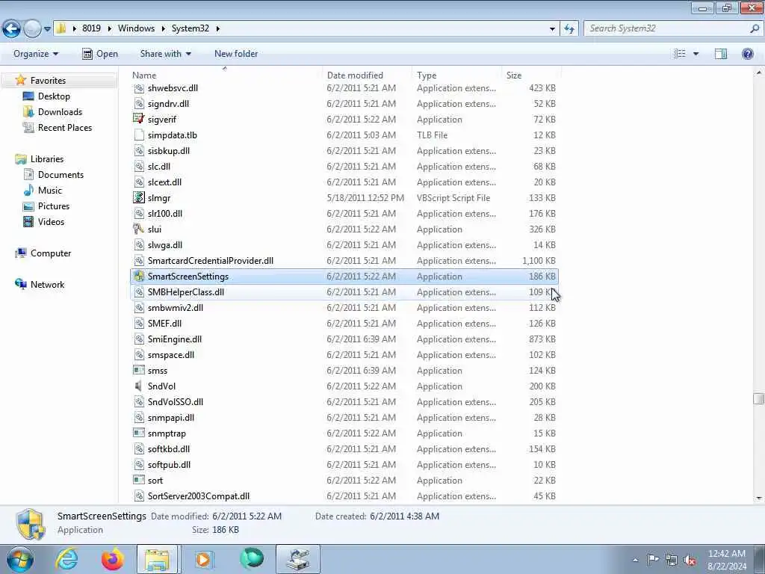Screen dimensions: 765x574
Task: Click the file list vertical scrollbar thumb
Action: pyautogui.click(x=758, y=398)
